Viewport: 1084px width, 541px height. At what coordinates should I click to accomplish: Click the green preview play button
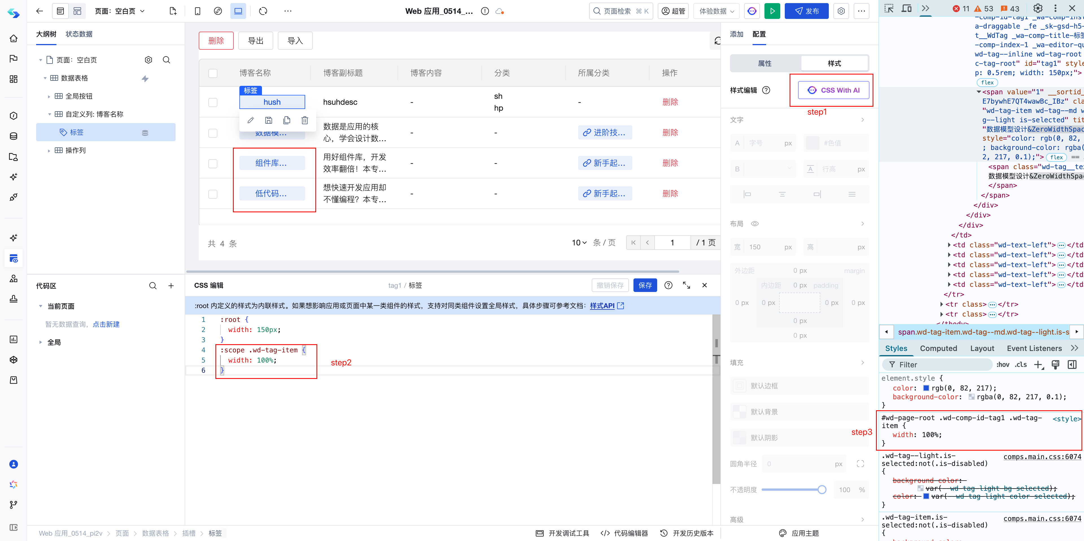[772, 11]
